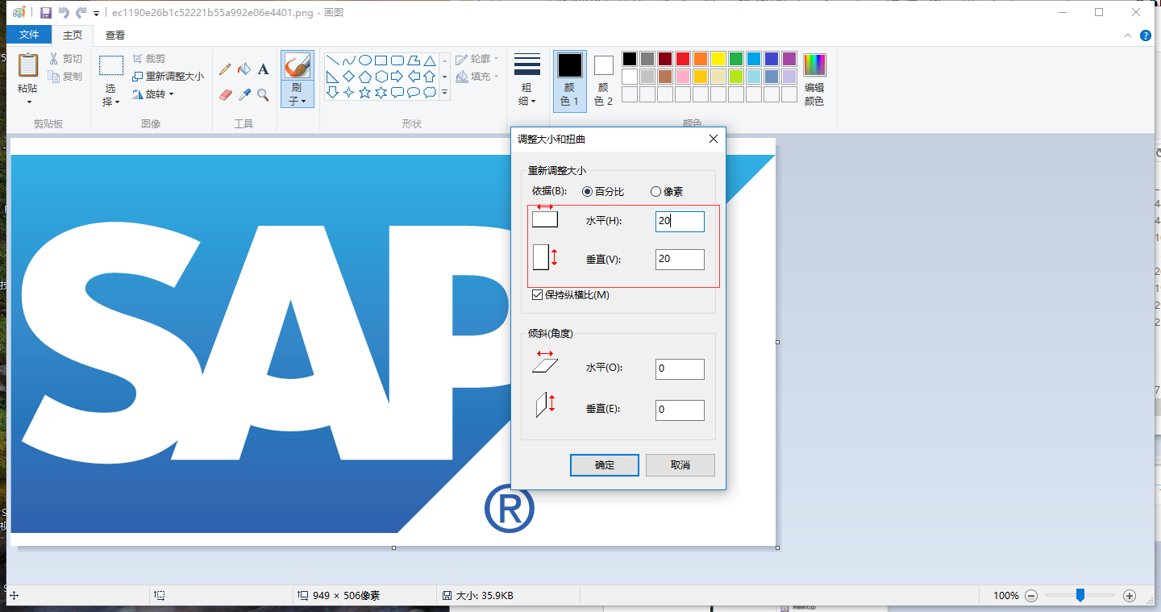
Task: Select the Triangle shape in shapes gallery
Action: click(x=430, y=60)
